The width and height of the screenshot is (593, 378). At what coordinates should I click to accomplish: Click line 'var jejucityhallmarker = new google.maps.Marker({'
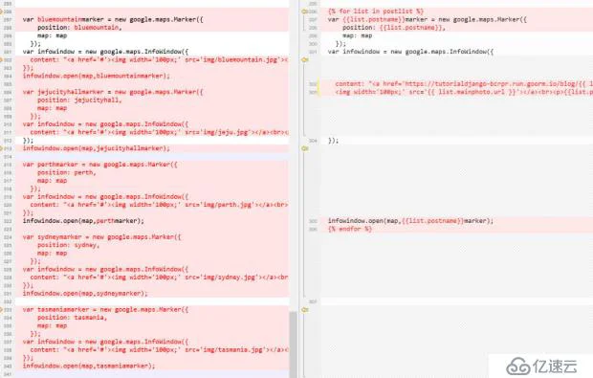[113, 92]
